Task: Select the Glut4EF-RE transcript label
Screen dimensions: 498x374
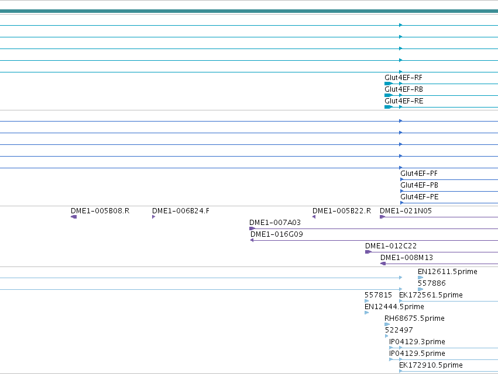Action: coord(404,101)
